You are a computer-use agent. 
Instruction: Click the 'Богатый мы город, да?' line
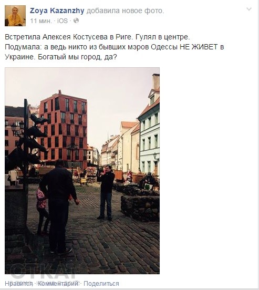tap(77, 57)
